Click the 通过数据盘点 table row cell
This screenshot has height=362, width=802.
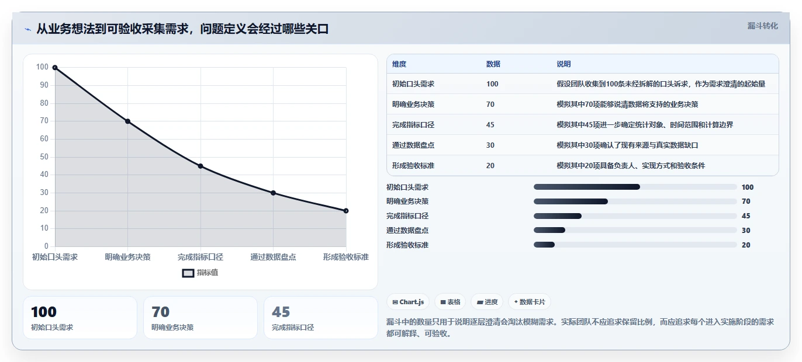click(413, 145)
